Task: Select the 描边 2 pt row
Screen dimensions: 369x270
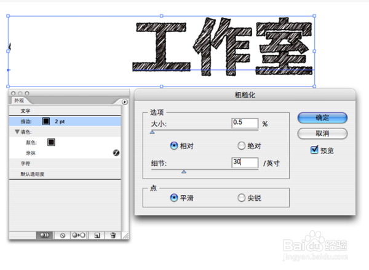Action: point(65,121)
